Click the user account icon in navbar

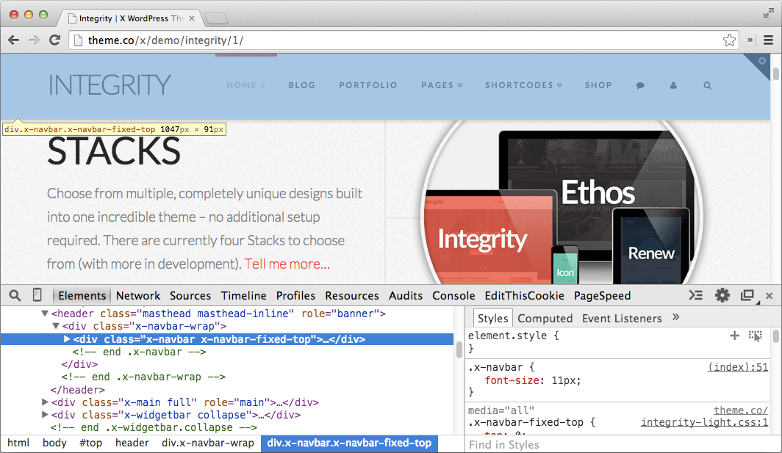pos(673,86)
